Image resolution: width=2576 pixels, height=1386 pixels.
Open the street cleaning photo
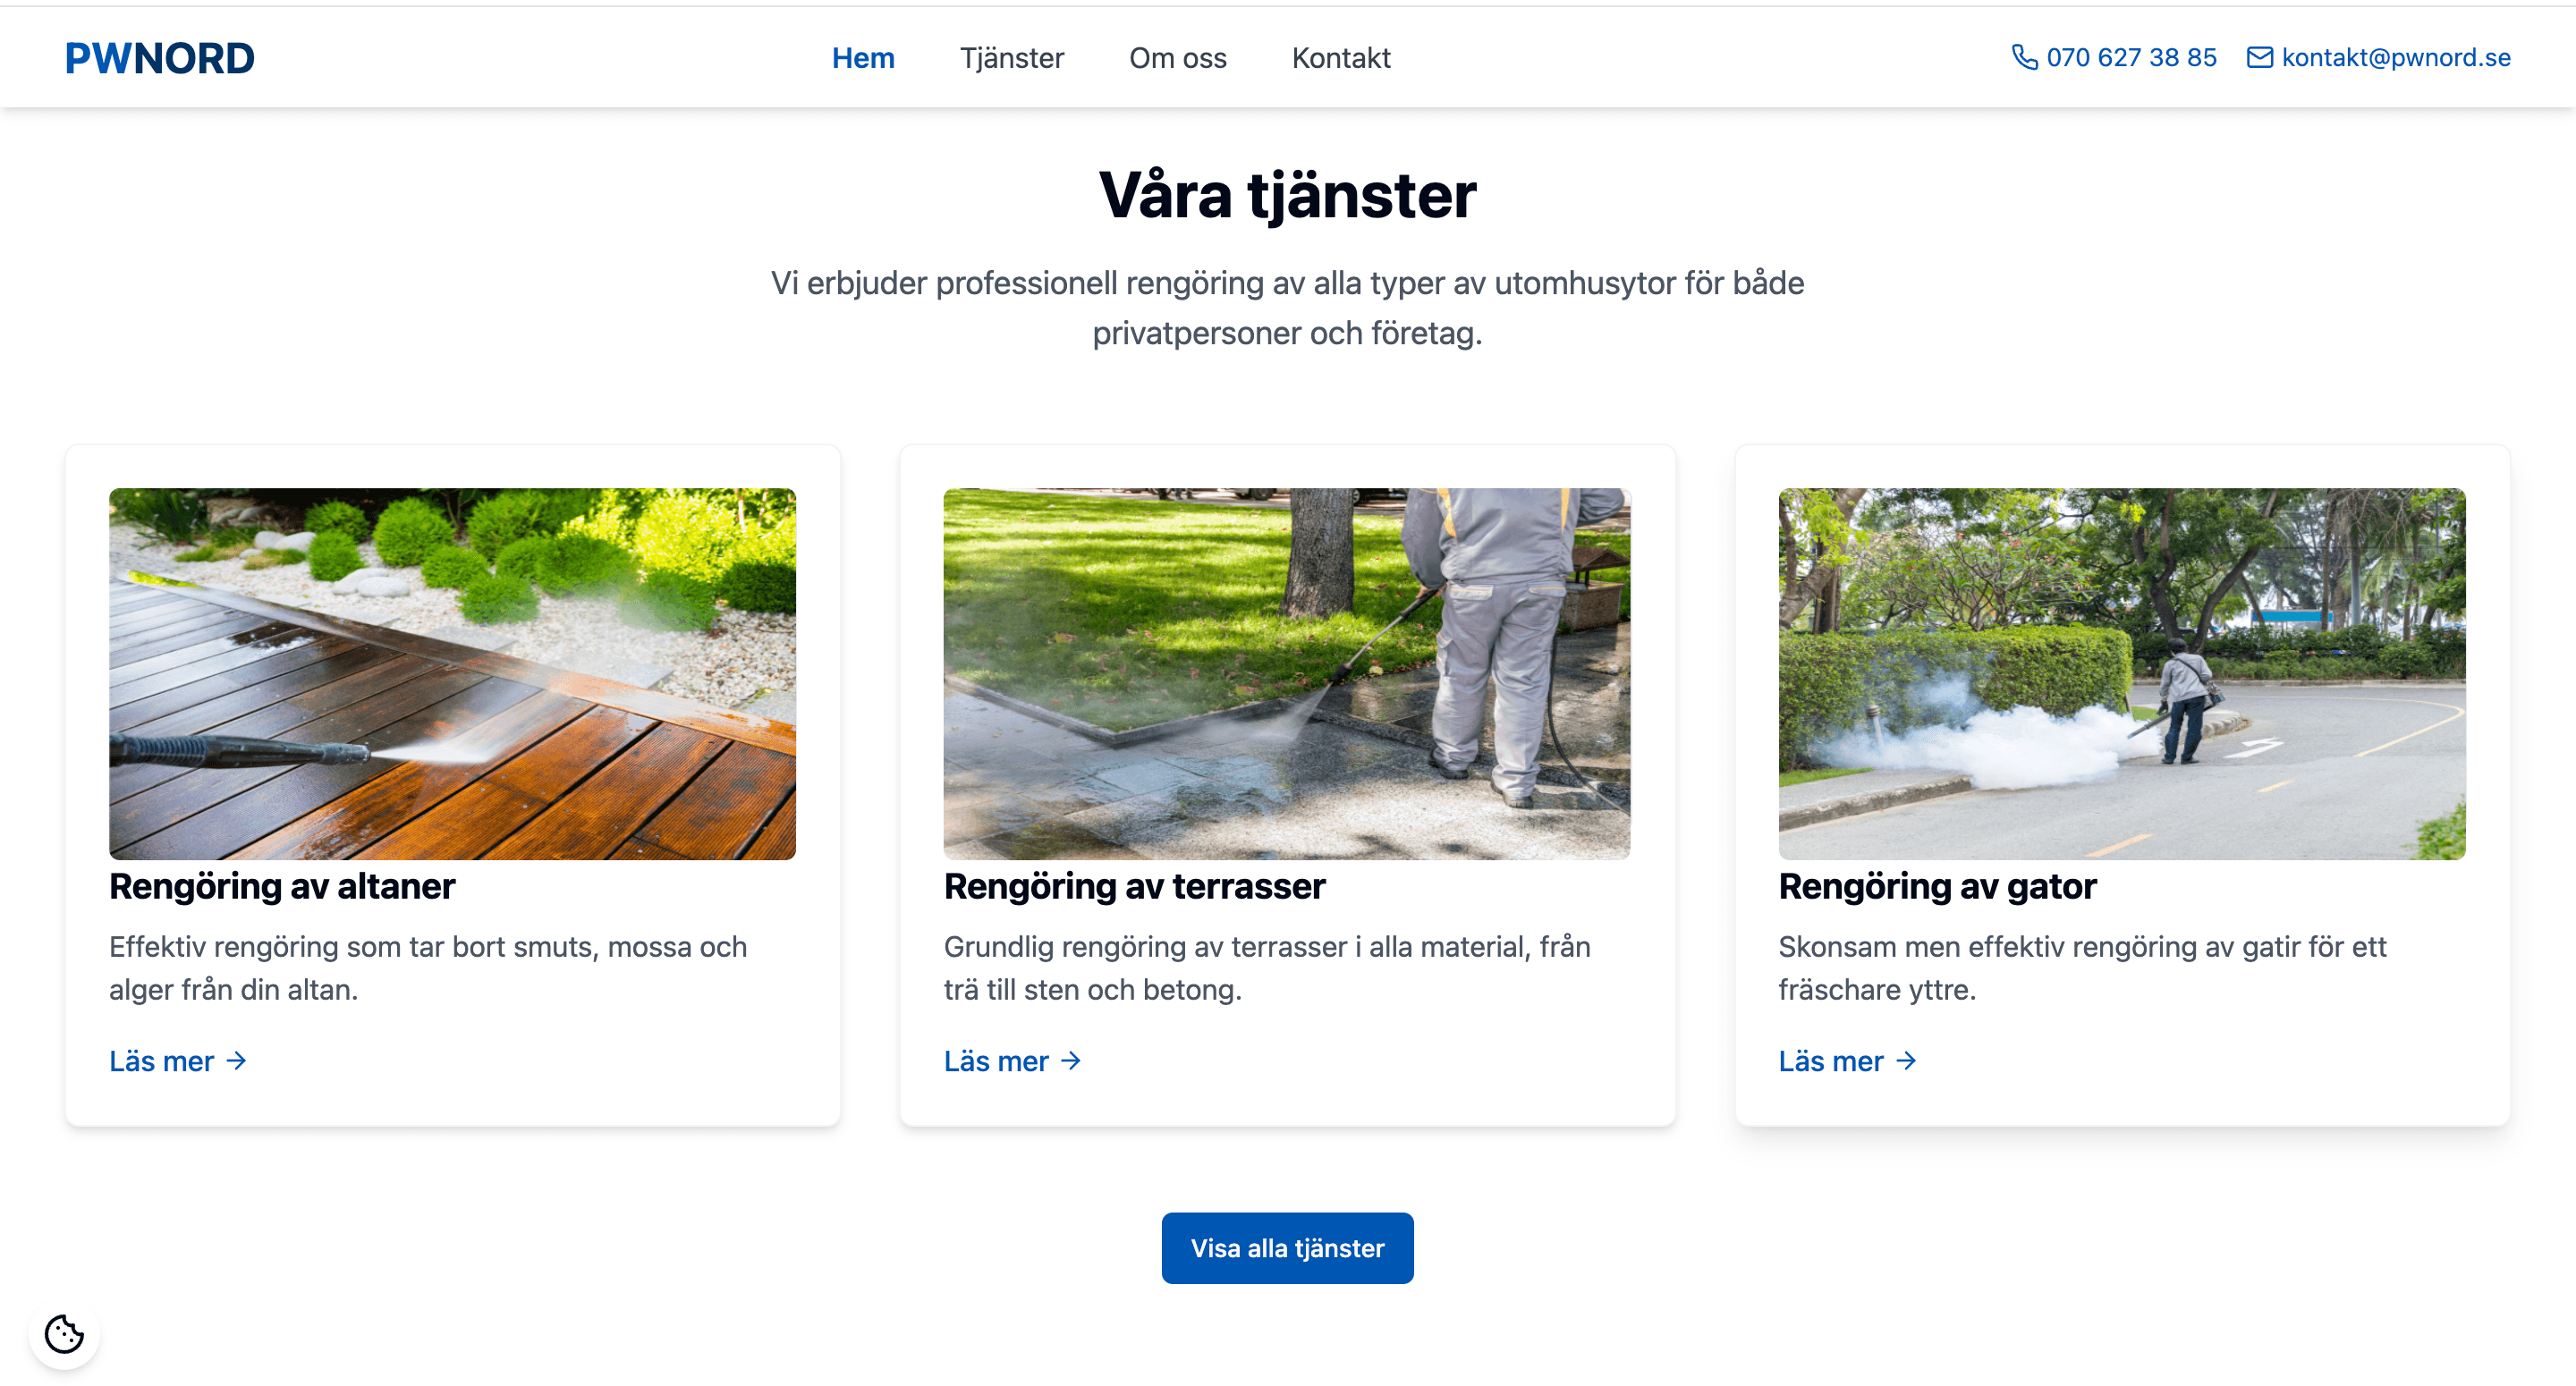[x=2122, y=673]
